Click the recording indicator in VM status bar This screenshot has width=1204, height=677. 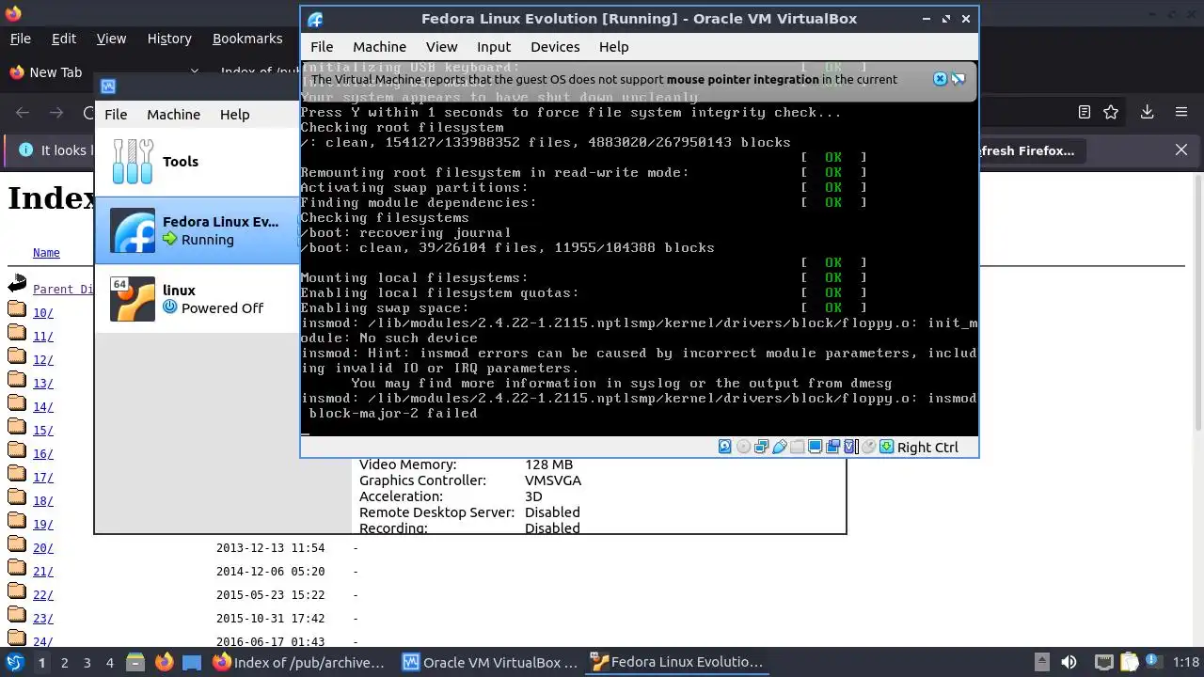pos(832,447)
